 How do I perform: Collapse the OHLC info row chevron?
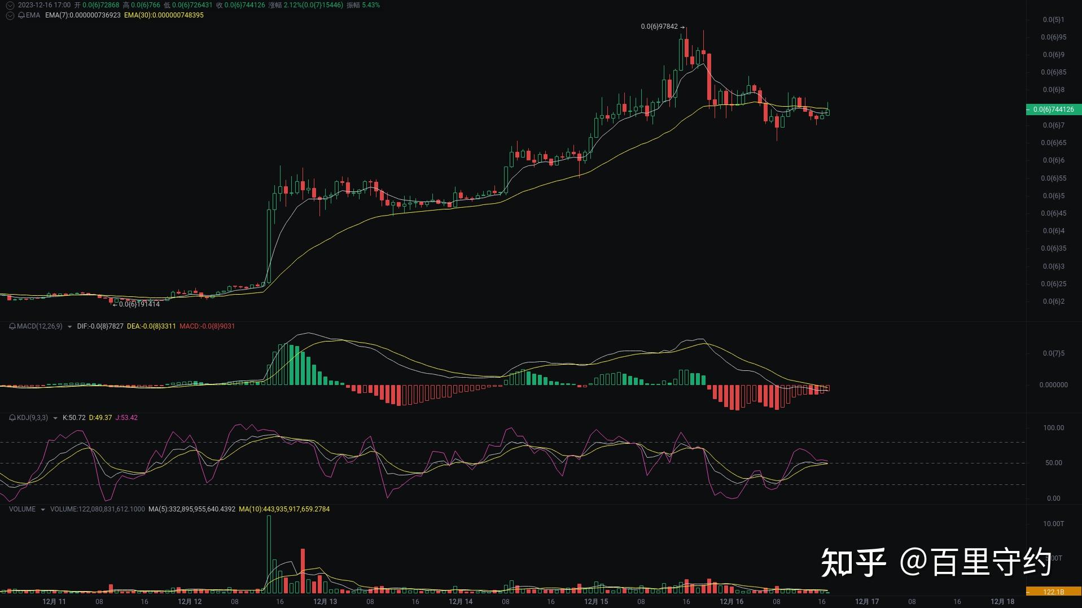[x=10, y=5]
